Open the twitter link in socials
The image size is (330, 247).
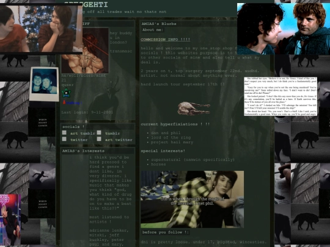coord(79,140)
